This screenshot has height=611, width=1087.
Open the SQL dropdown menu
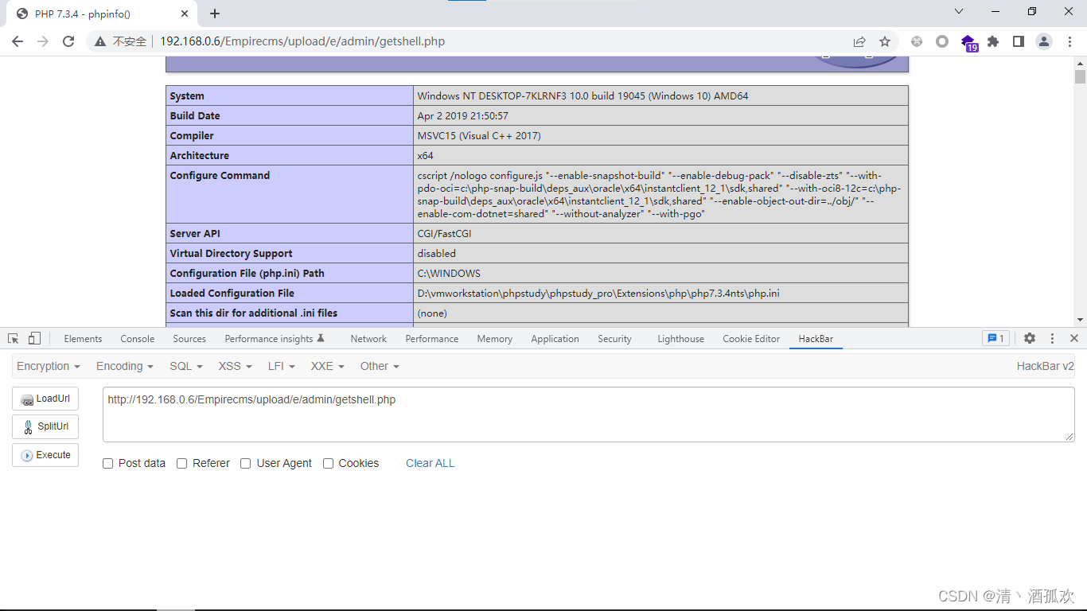(186, 366)
